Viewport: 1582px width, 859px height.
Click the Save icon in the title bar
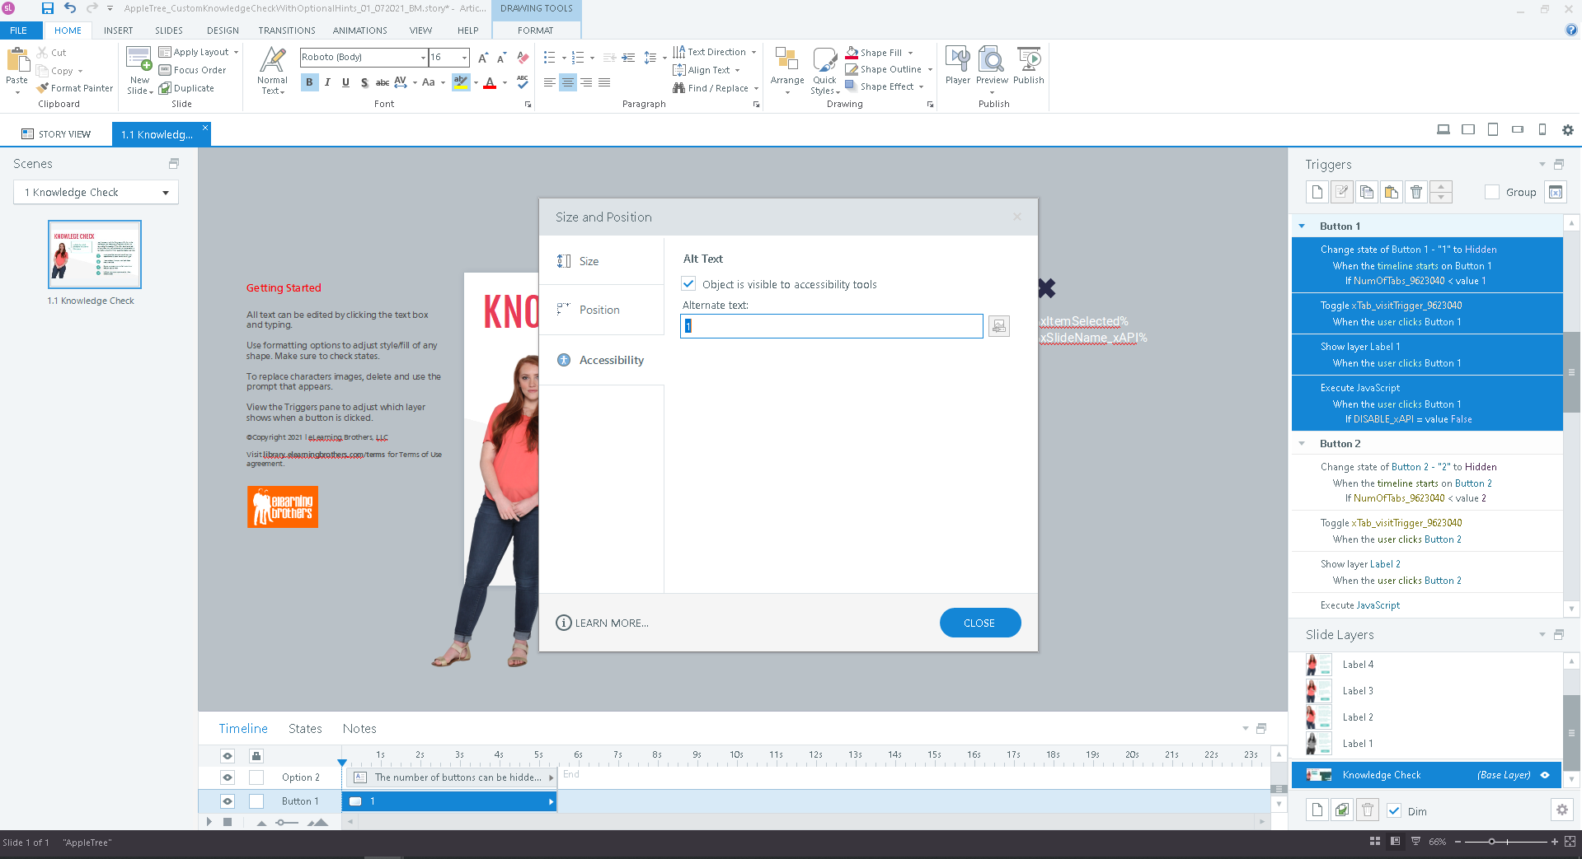click(x=47, y=8)
